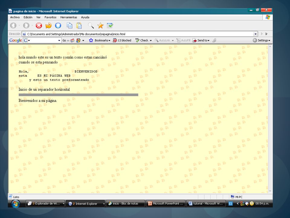Go back with the Back arrow button
The width and height of the screenshot is (290, 218).
[x=13, y=25]
